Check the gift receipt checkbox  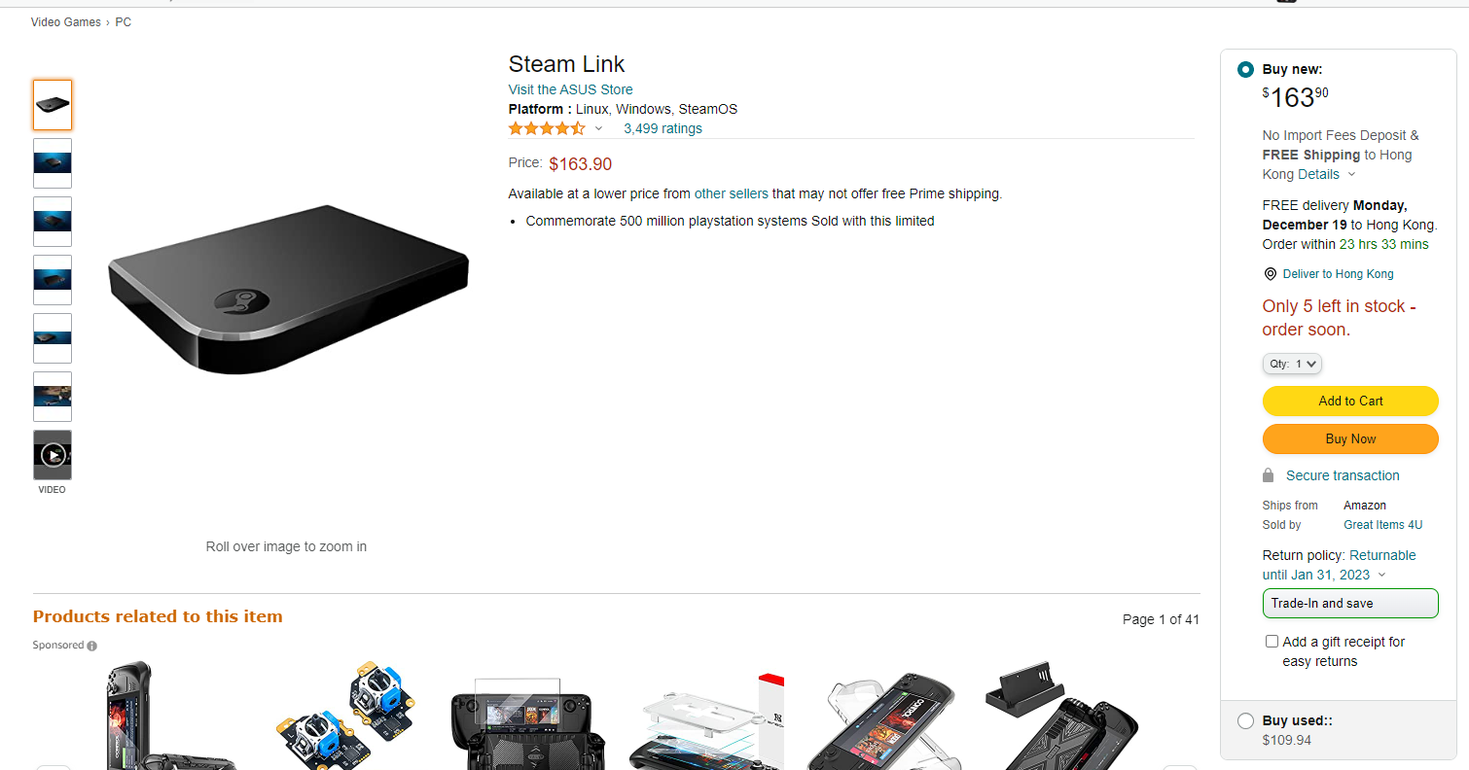(x=1272, y=642)
